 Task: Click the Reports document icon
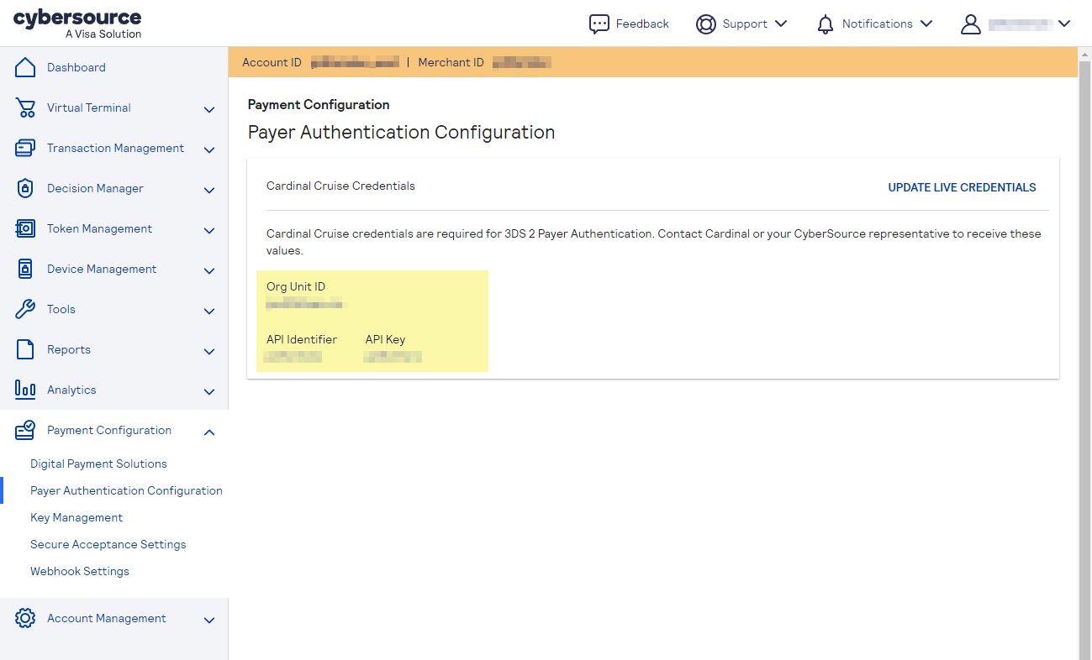tap(25, 349)
